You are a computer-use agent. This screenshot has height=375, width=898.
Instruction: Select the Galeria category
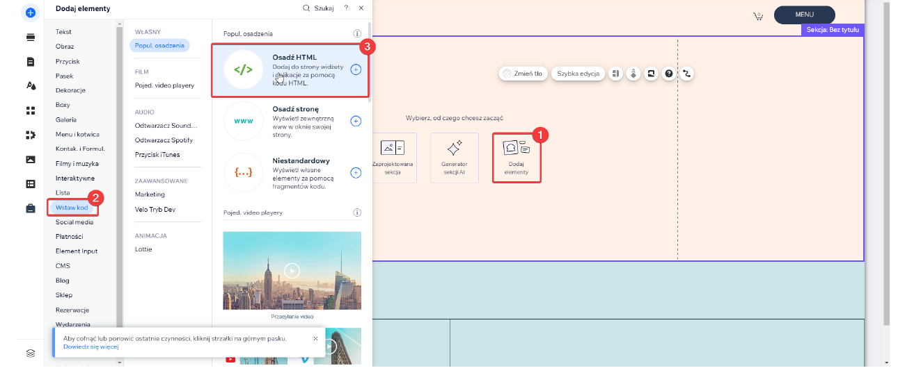(66, 119)
